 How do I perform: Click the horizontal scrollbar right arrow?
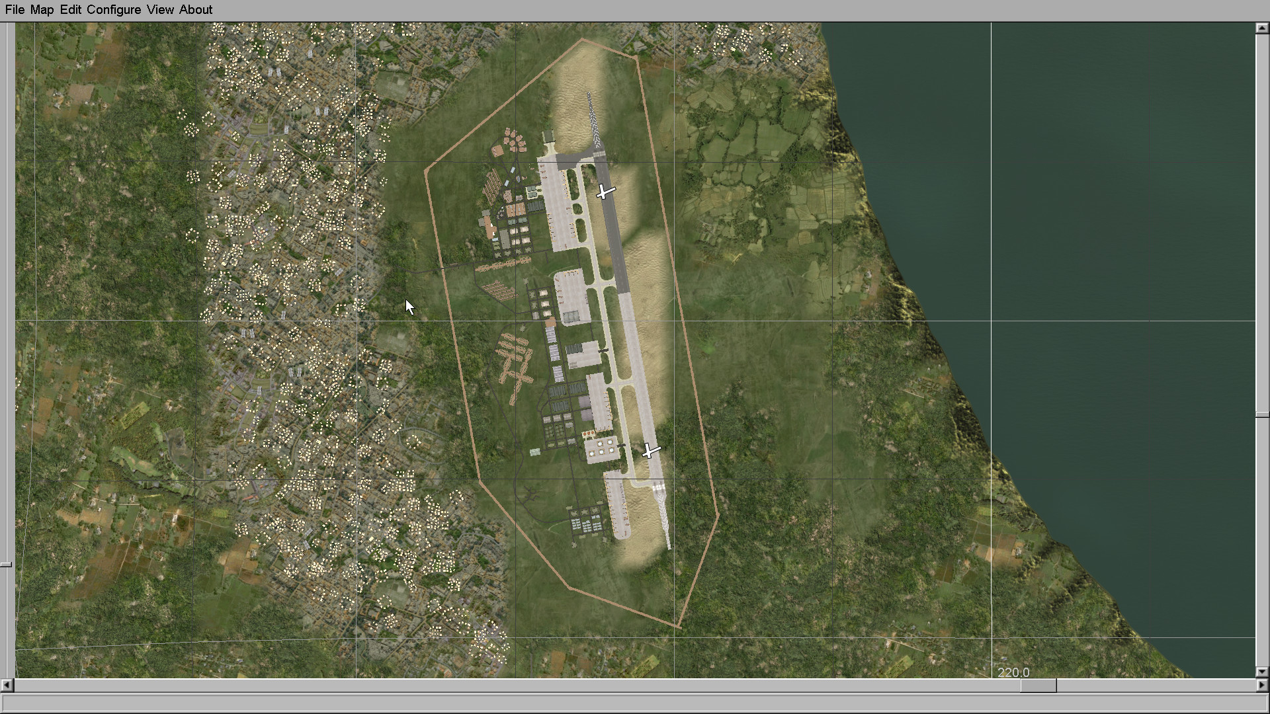click(x=1262, y=686)
